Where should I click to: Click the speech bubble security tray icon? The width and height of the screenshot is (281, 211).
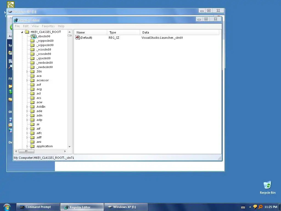(x=255, y=207)
